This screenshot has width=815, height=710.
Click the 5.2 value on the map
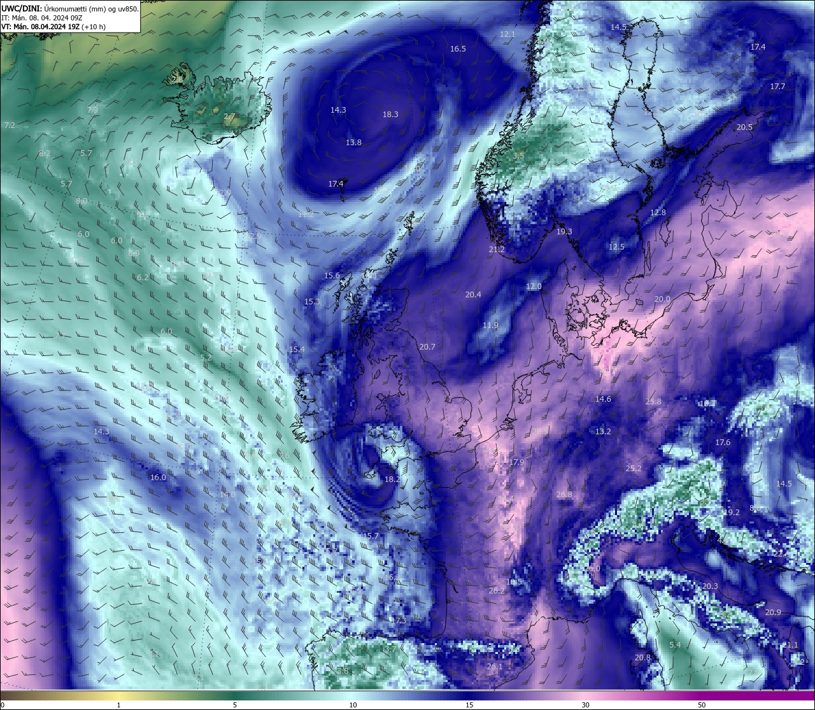(206, 358)
